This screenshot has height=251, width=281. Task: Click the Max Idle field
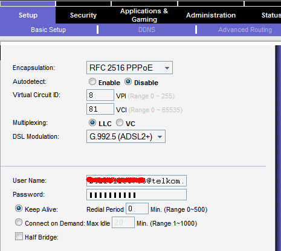coord(123,223)
